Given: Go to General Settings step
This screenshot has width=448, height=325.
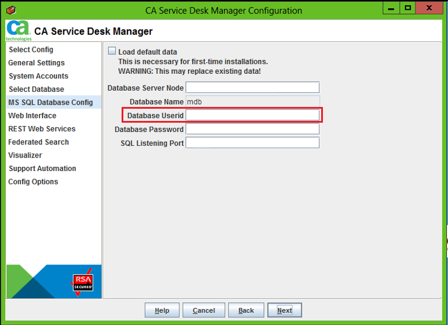Looking at the screenshot, I should [x=36, y=63].
